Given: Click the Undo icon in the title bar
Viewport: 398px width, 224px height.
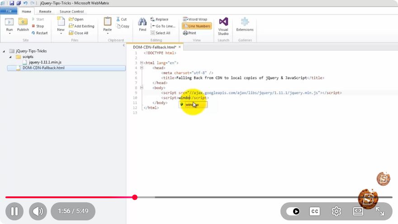Looking at the screenshot, I should tap(25, 3).
